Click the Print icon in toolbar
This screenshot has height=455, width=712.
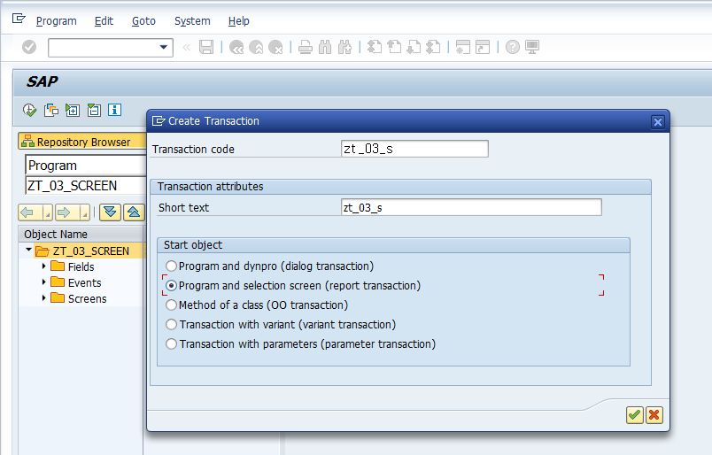coord(306,47)
